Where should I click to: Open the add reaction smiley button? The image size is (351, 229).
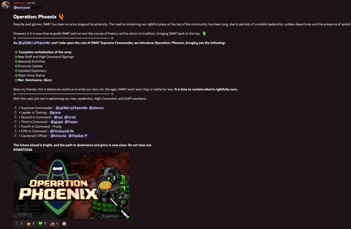point(64,224)
